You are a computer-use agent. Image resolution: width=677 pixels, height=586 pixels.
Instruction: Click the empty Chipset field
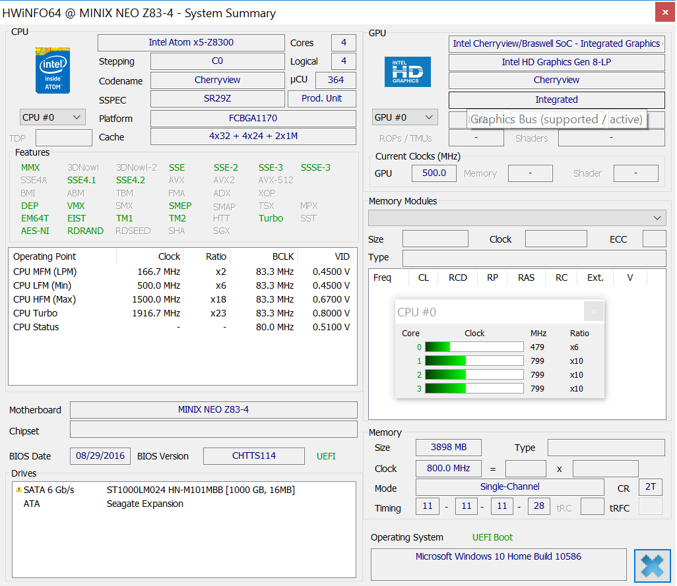[x=213, y=430]
